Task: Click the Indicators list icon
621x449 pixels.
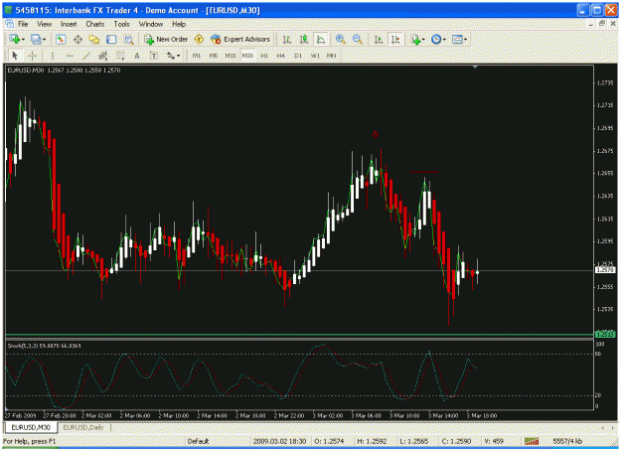Action: (415, 39)
